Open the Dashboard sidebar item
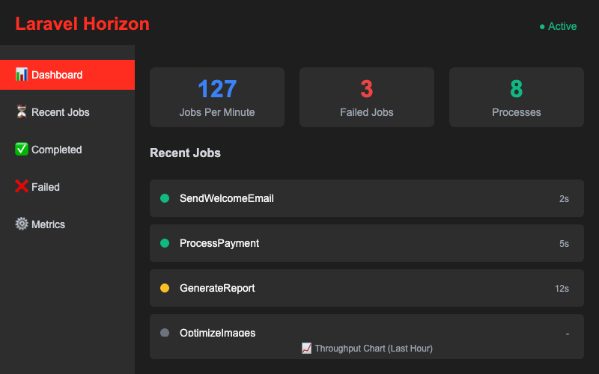 tap(67, 75)
